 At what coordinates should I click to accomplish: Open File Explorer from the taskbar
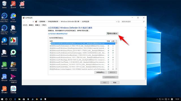(x=20, y=99)
